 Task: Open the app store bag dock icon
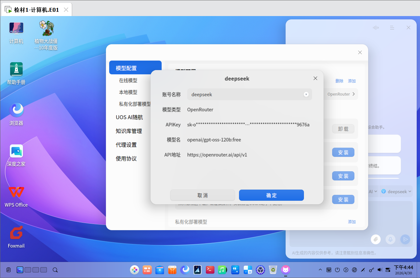(x=172, y=270)
